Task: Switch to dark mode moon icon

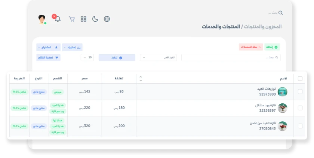Action: pyautogui.click(x=95, y=19)
